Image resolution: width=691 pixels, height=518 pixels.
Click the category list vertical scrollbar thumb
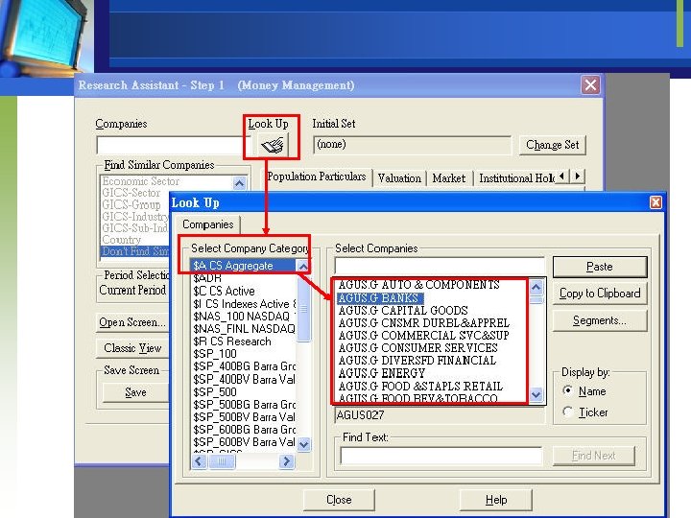tap(303, 308)
